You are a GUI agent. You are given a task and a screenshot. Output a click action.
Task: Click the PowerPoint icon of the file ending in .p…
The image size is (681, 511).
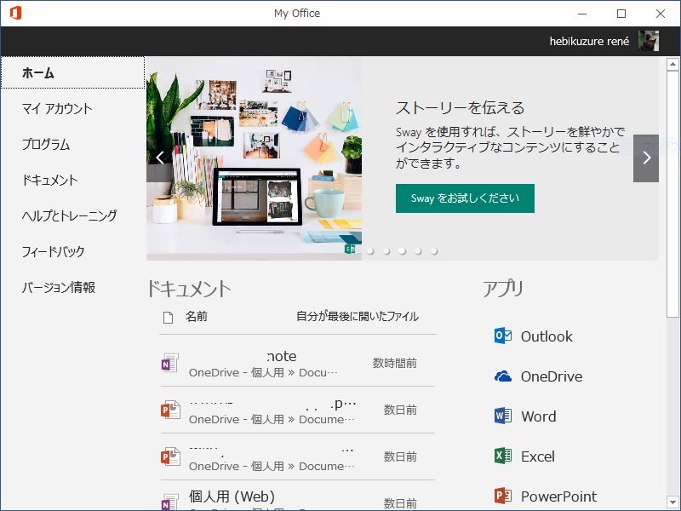tap(170, 410)
